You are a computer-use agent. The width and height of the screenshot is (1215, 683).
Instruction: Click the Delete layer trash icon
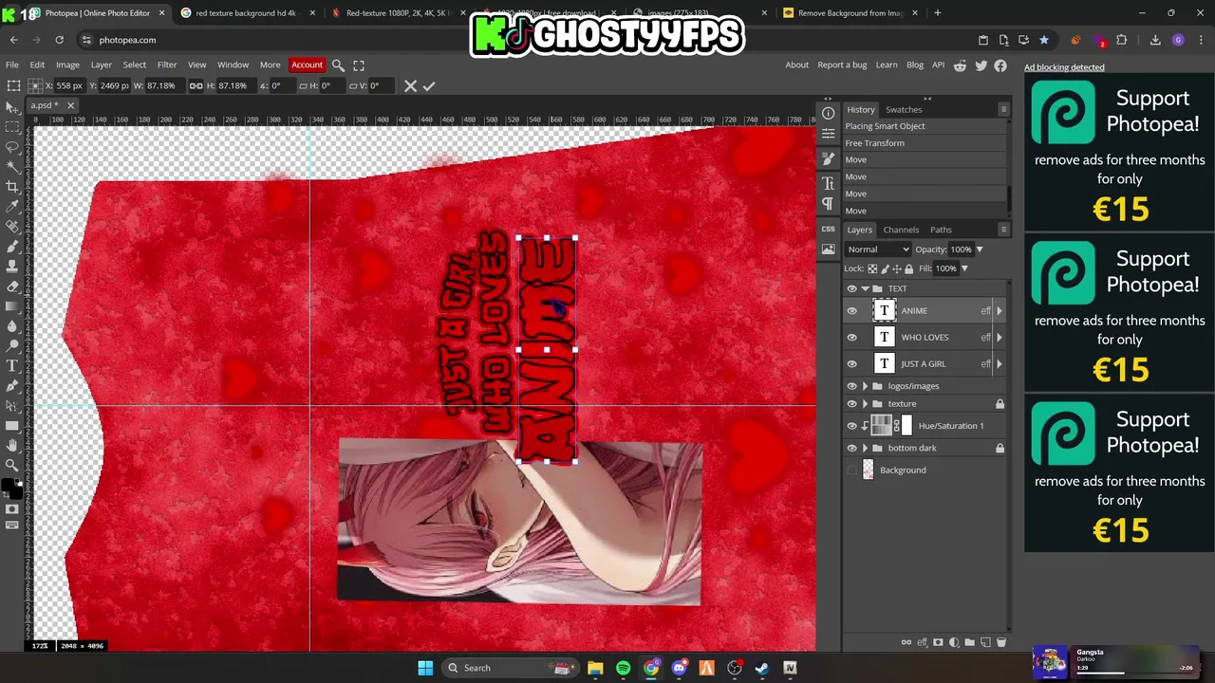[x=1000, y=642]
